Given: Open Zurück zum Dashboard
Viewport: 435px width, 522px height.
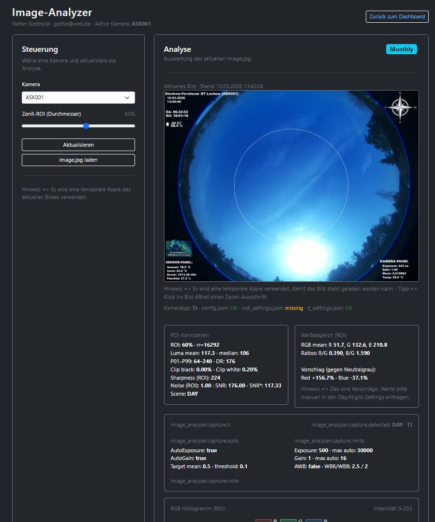Looking at the screenshot, I should 396,16.
